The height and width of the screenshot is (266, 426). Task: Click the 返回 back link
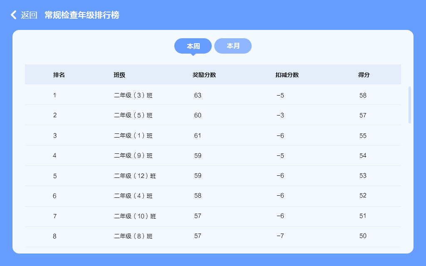(29, 15)
